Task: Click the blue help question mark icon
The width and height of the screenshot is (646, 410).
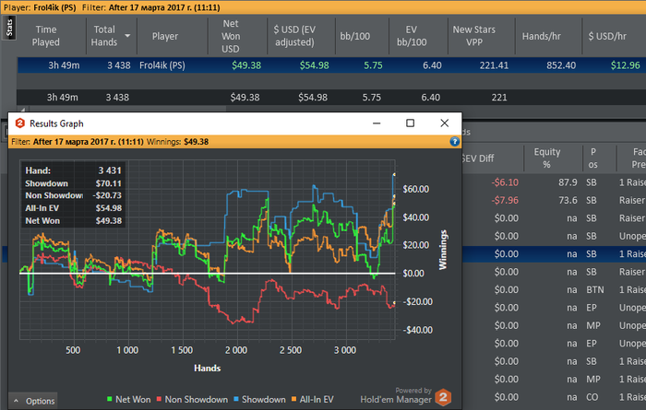Action: click(454, 142)
